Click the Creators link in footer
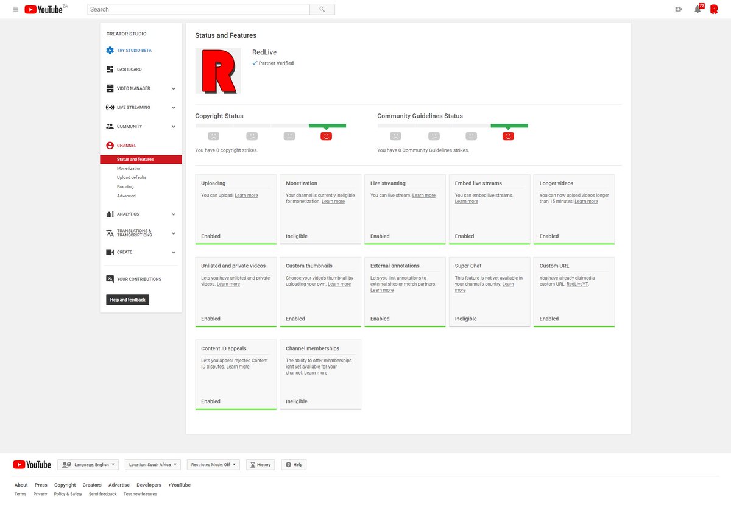 [92, 485]
